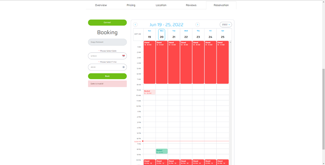Switch to the Overview tab
This screenshot has width=325, height=165.
point(101,5)
